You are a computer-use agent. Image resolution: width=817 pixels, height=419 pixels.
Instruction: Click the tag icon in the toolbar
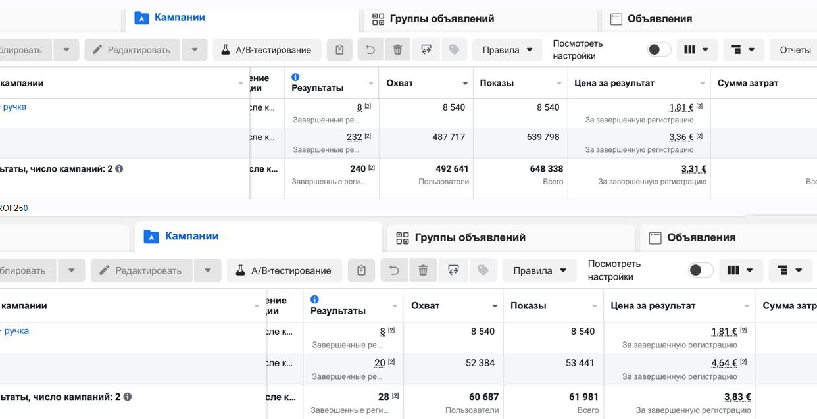pos(454,49)
